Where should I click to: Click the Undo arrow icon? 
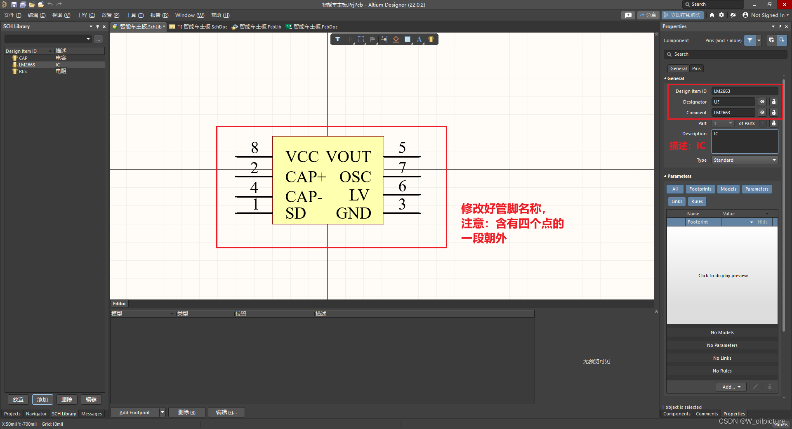click(x=50, y=5)
